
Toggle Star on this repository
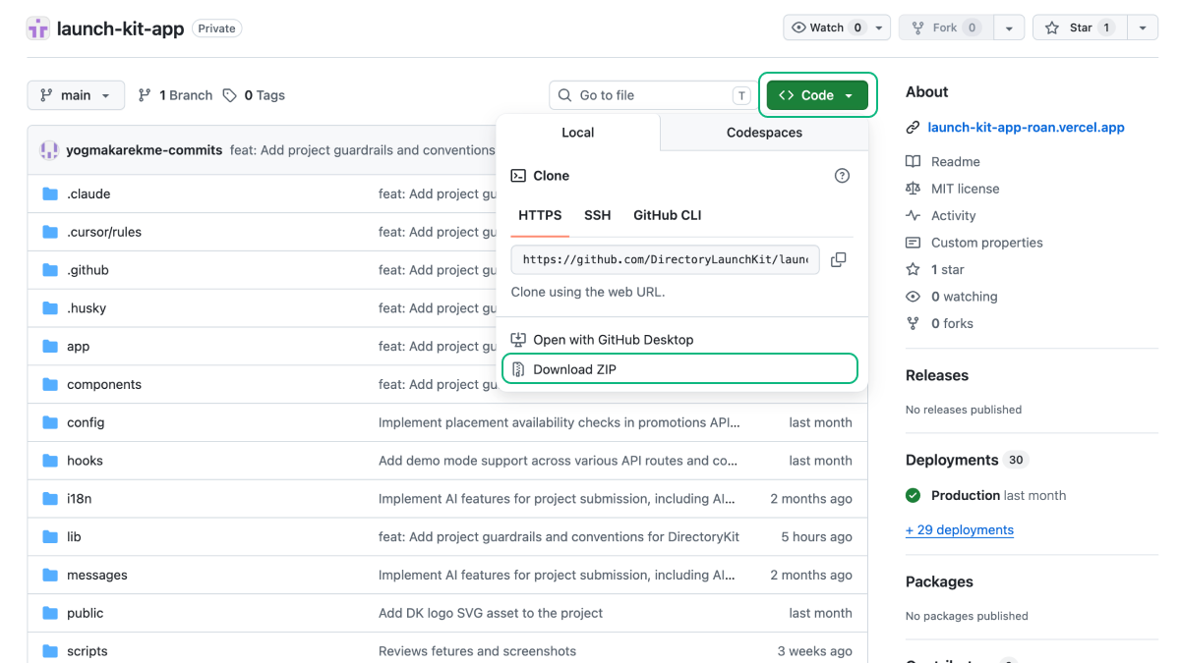pos(1080,28)
